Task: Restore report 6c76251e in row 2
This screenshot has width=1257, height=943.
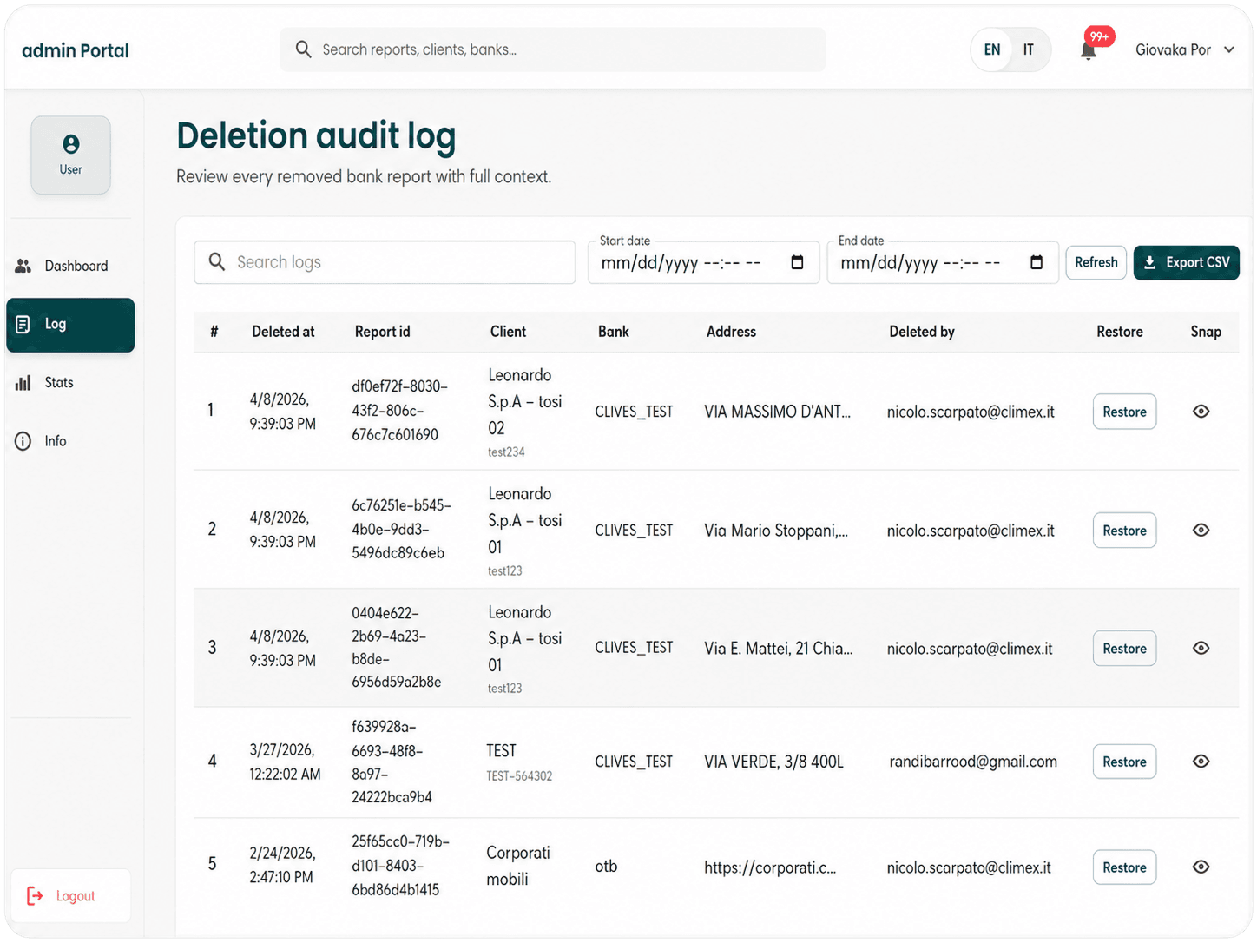Action: point(1124,531)
